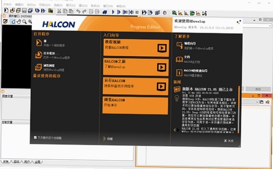
Task: Click the Cut scissors toolbar icon
Action: pyautogui.click(x=59, y=11)
